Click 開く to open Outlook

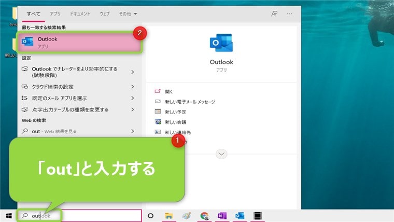tap(169, 91)
